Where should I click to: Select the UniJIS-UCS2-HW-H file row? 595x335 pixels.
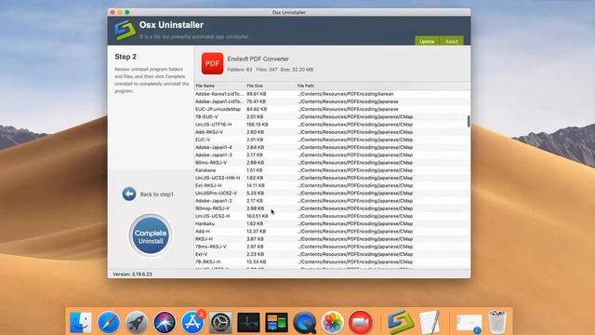click(332, 178)
